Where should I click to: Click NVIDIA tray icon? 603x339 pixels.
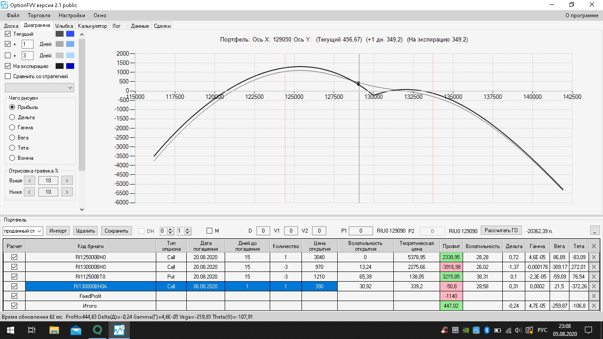click(466, 330)
